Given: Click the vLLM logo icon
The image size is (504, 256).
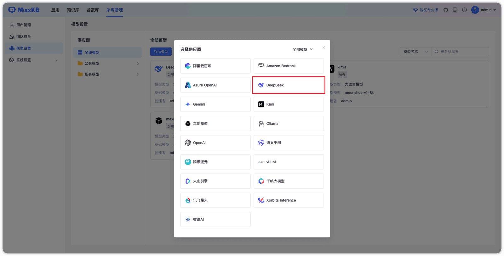Looking at the screenshot, I should pyautogui.click(x=261, y=162).
